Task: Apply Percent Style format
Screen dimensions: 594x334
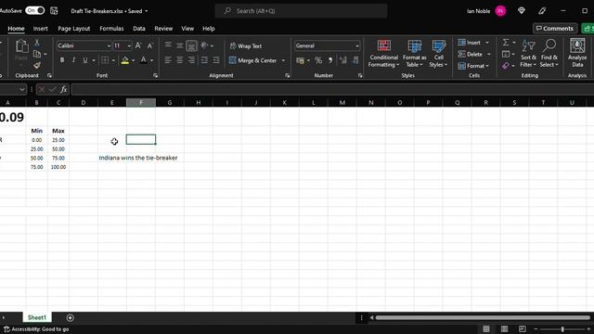Action: pyautogui.click(x=318, y=60)
